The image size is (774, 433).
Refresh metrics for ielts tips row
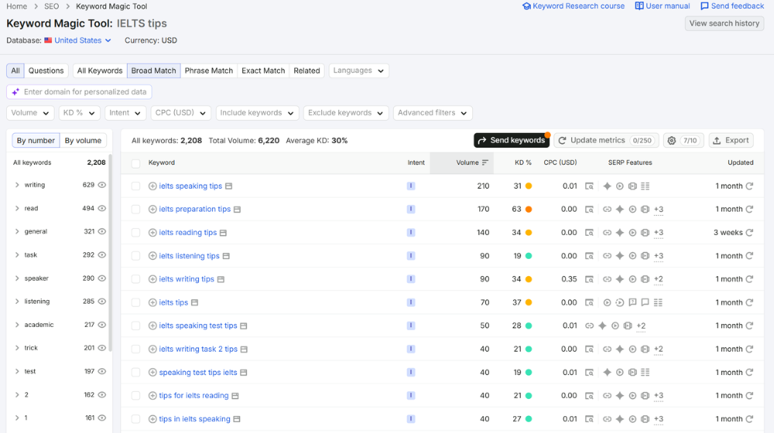click(x=749, y=302)
